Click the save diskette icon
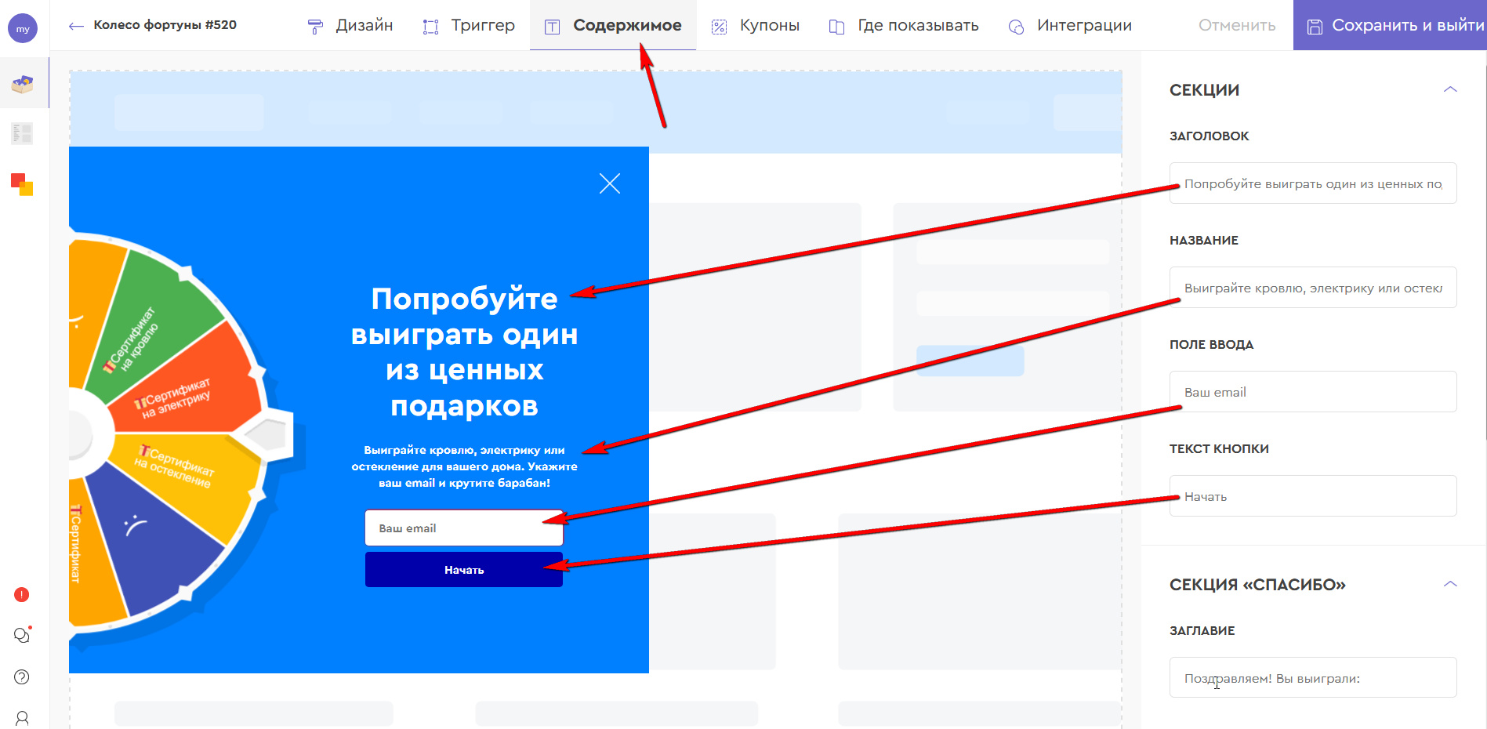Screen dimensions: 1487x729 click(1315, 27)
